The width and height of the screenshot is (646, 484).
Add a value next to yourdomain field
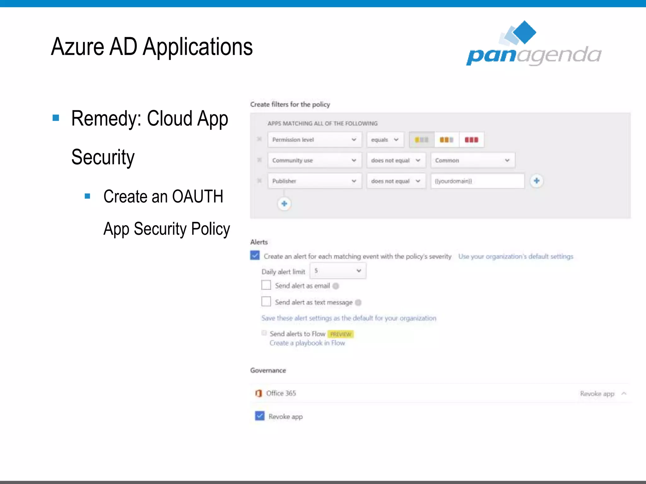point(537,181)
